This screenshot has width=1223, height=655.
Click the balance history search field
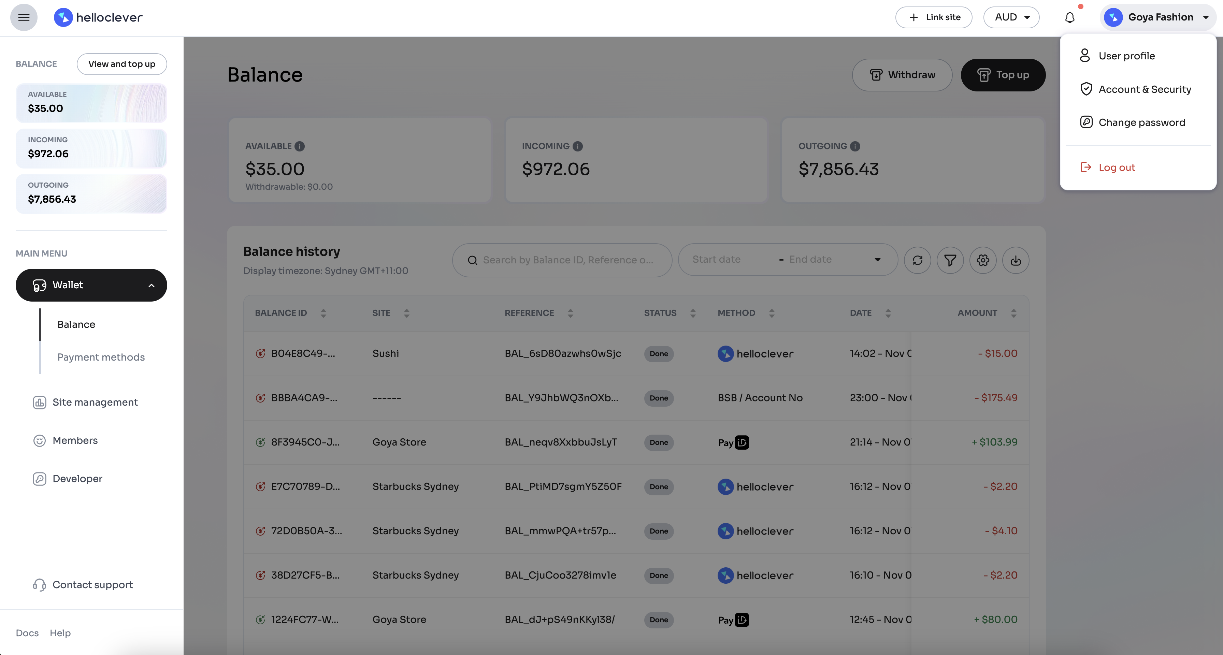(567, 260)
